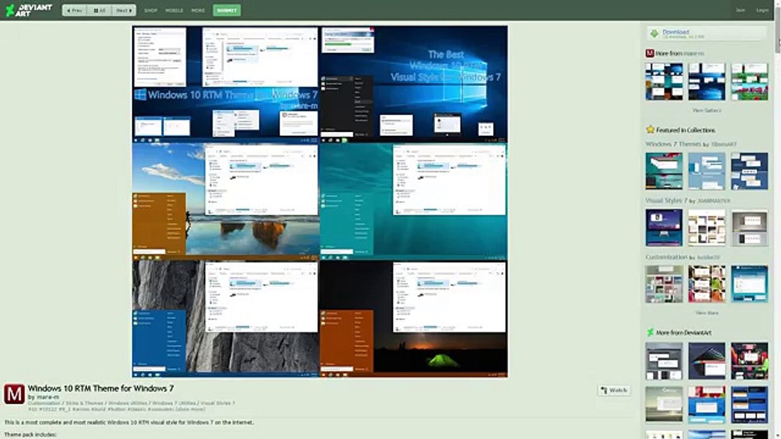
Task: Open the Shop menu in the header
Action: pos(151,10)
